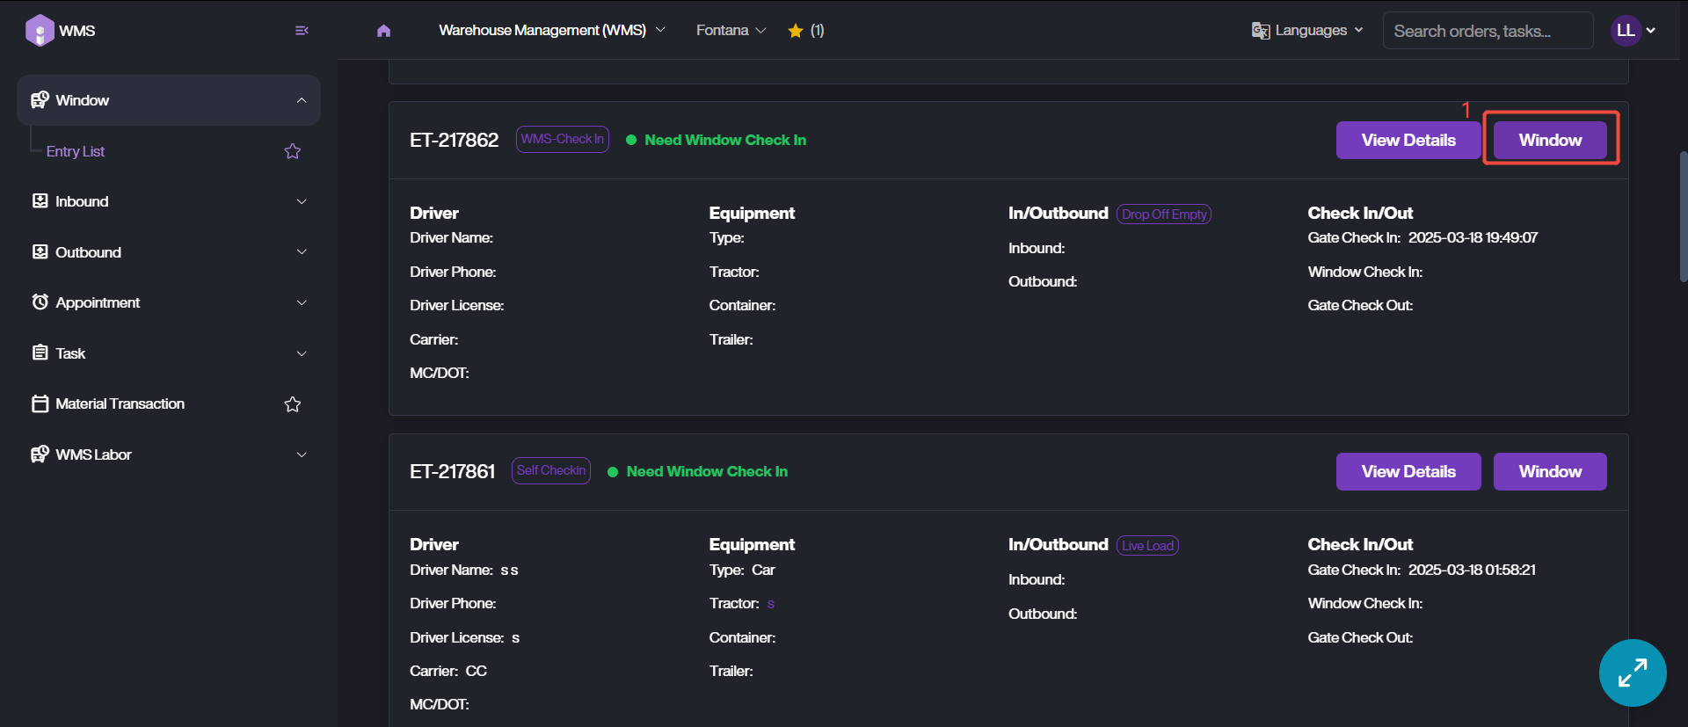The image size is (1688, 727).
Task: Open the starred favorites icon in header
Action: (796, 31)
